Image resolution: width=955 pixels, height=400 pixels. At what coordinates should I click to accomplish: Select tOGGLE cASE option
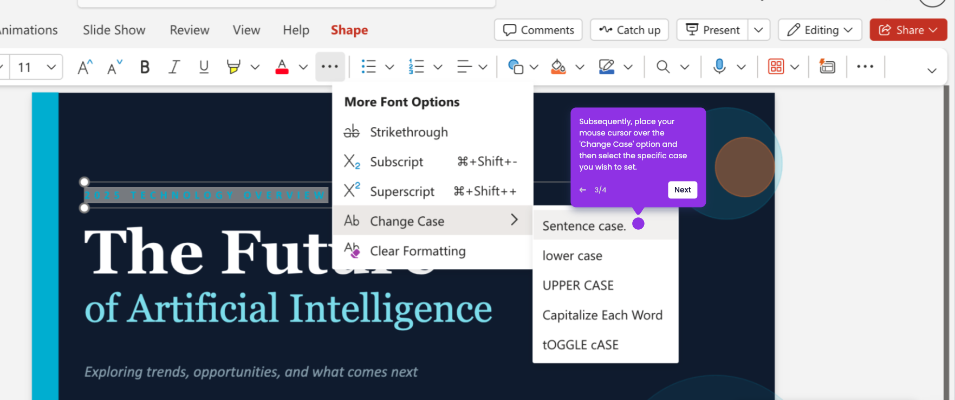[x=606, y=345]
